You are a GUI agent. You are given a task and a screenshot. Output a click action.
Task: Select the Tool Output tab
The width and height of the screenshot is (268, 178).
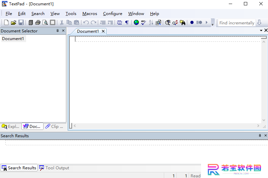[x=54, y=168]
